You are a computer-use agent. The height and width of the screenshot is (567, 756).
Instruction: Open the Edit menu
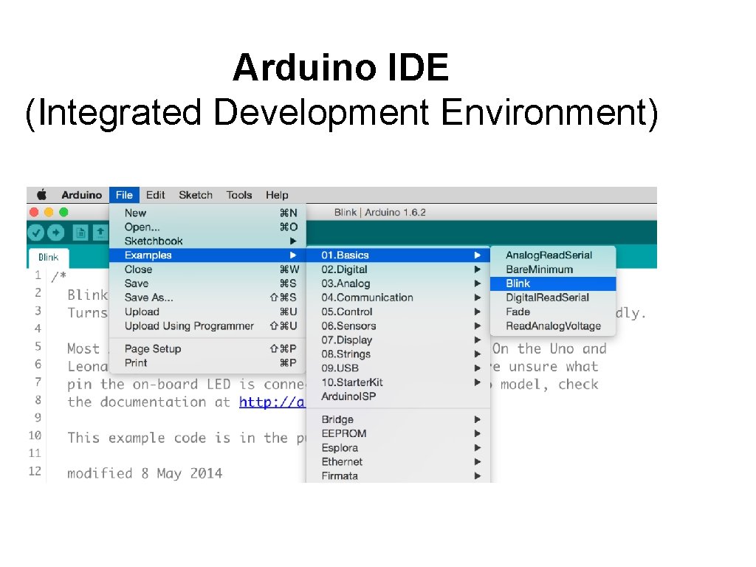click(155, 195)
